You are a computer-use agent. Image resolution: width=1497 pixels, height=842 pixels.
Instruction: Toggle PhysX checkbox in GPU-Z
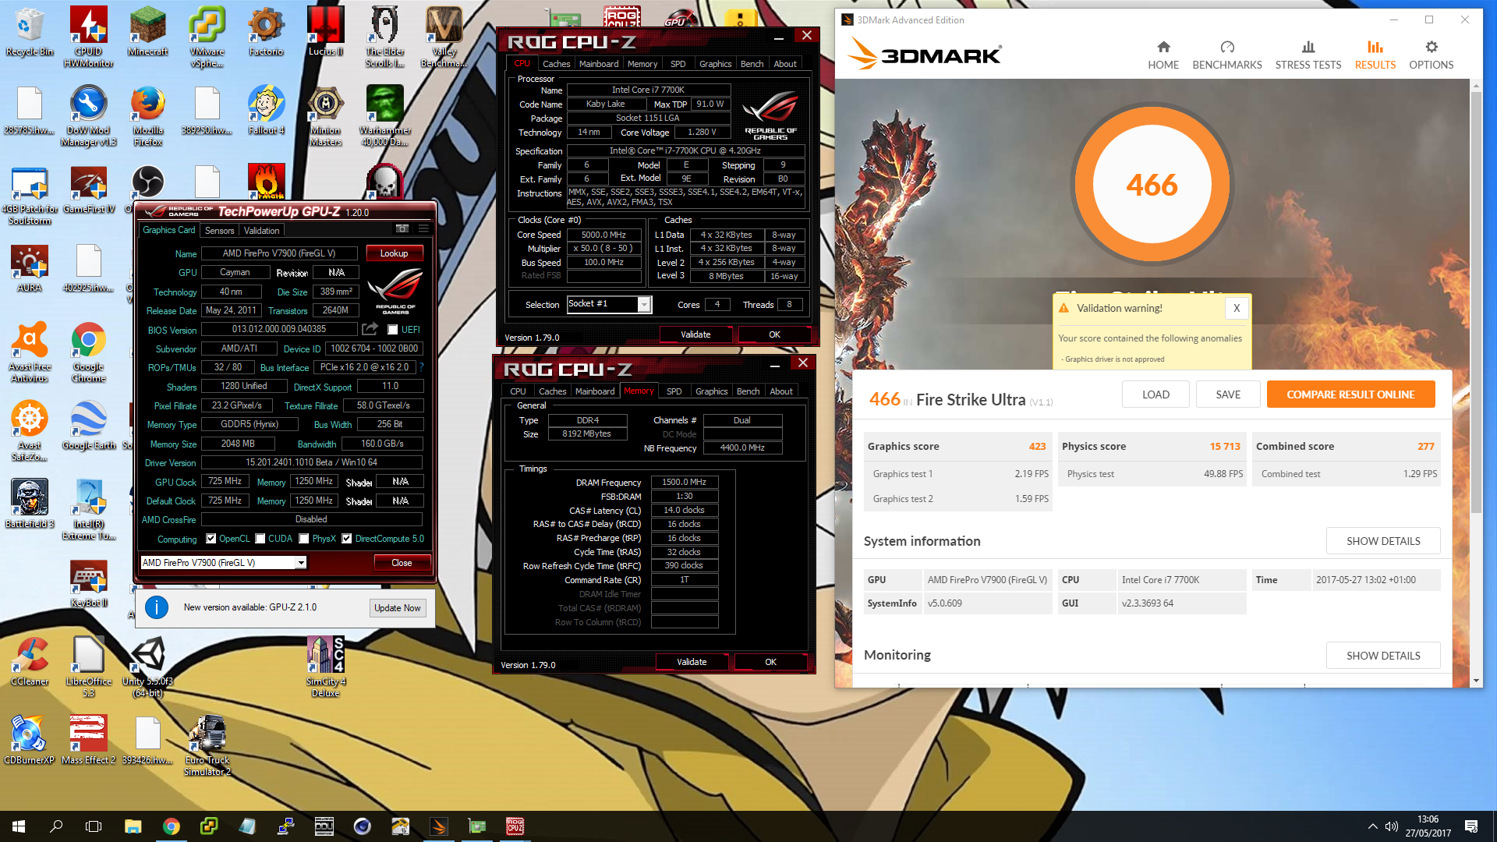[304, 539]
